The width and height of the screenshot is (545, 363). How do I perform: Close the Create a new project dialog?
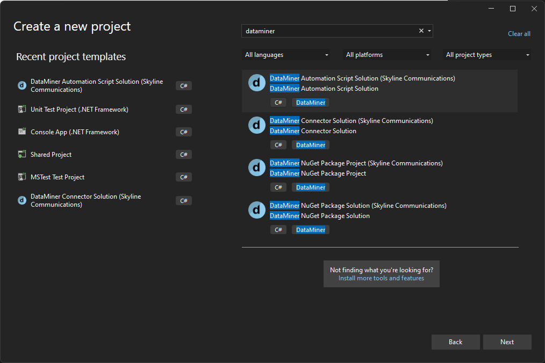click(x=534, y=9)
